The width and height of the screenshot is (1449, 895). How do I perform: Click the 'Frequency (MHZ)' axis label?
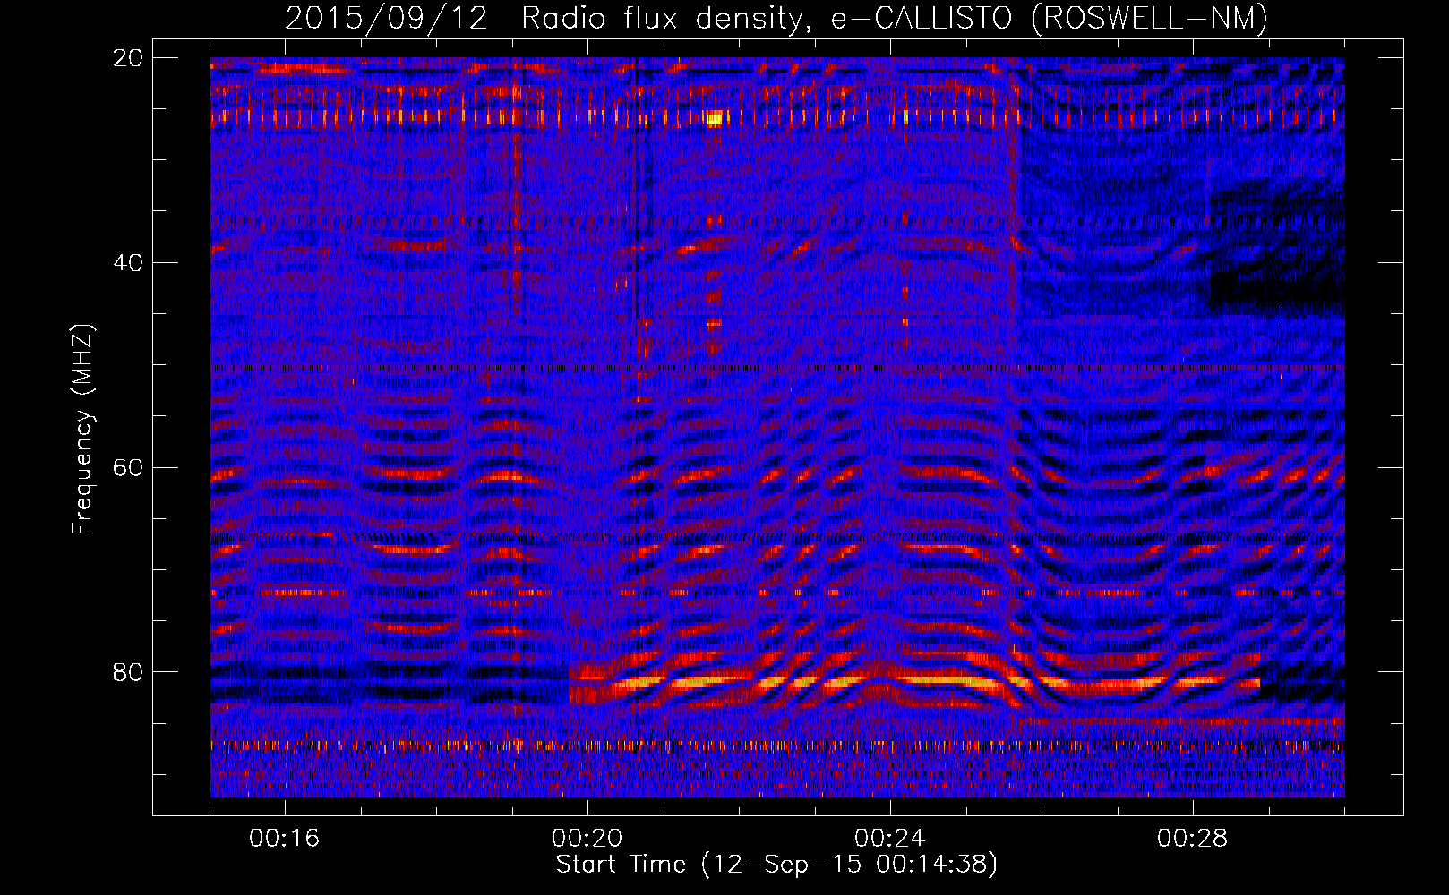pyautogui.click(x=81, y=430)
